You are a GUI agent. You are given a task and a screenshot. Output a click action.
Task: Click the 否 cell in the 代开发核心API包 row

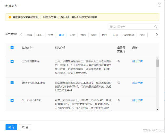coord(118,100)
